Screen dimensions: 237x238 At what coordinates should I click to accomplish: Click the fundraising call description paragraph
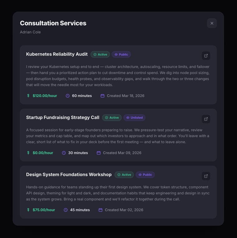point(118,136)
